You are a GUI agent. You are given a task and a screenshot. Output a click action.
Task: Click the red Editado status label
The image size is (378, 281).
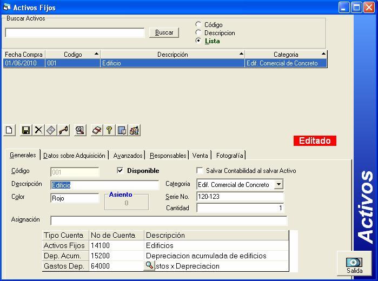click(x=315, y=140)
